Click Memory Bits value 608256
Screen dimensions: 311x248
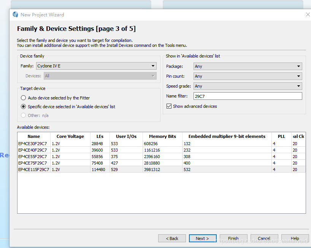click(x=151, y=144)
